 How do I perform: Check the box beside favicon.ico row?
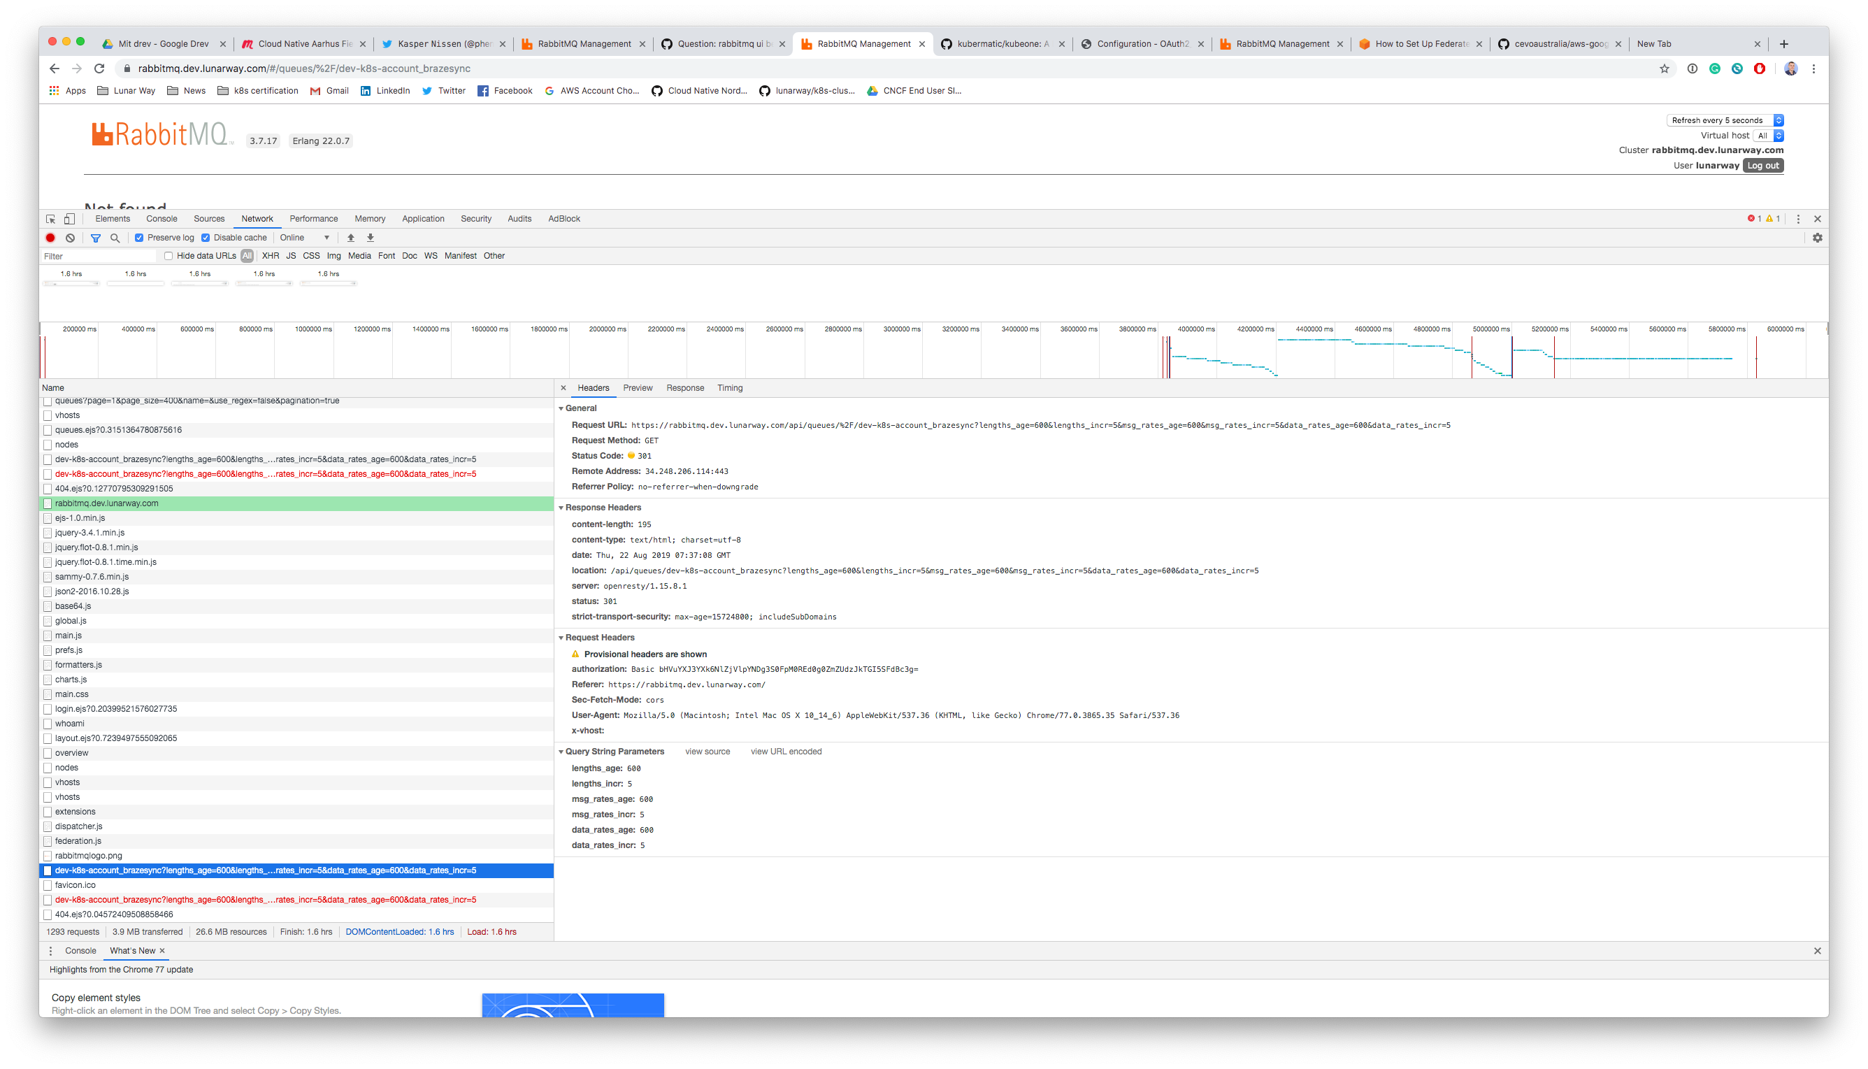[48, 885]
